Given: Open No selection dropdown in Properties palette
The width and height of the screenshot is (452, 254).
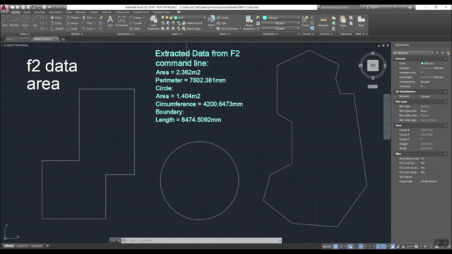Looking at the screenshot, I should (413, 53).
